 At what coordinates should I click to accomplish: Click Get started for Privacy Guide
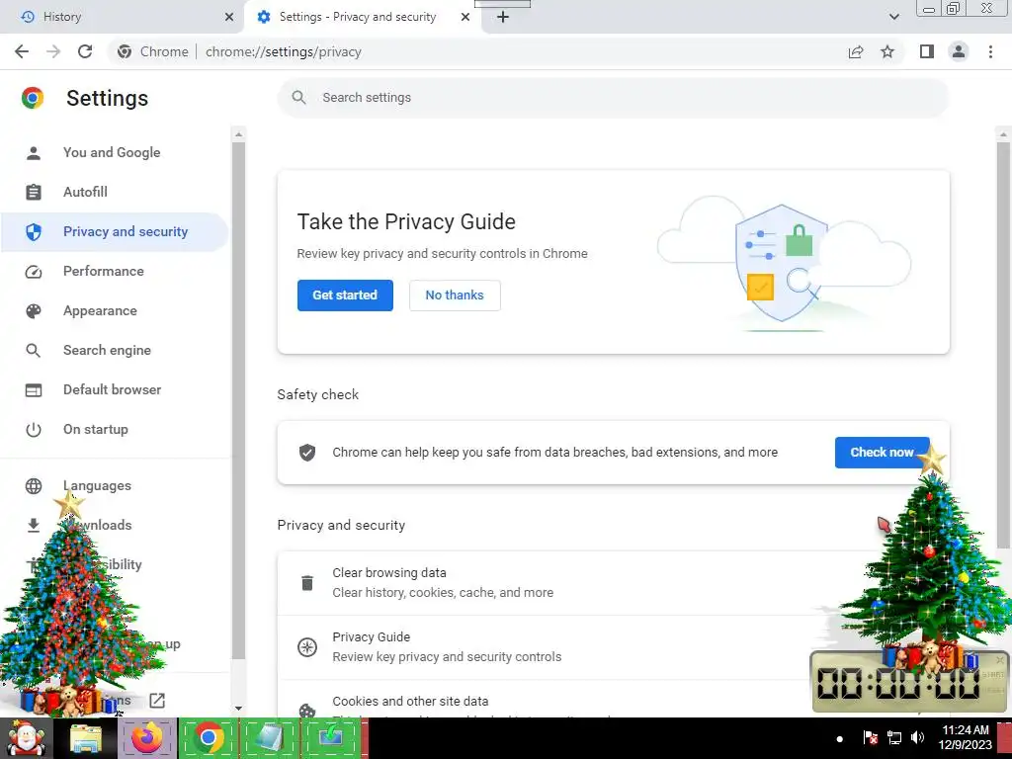point(345,295)
